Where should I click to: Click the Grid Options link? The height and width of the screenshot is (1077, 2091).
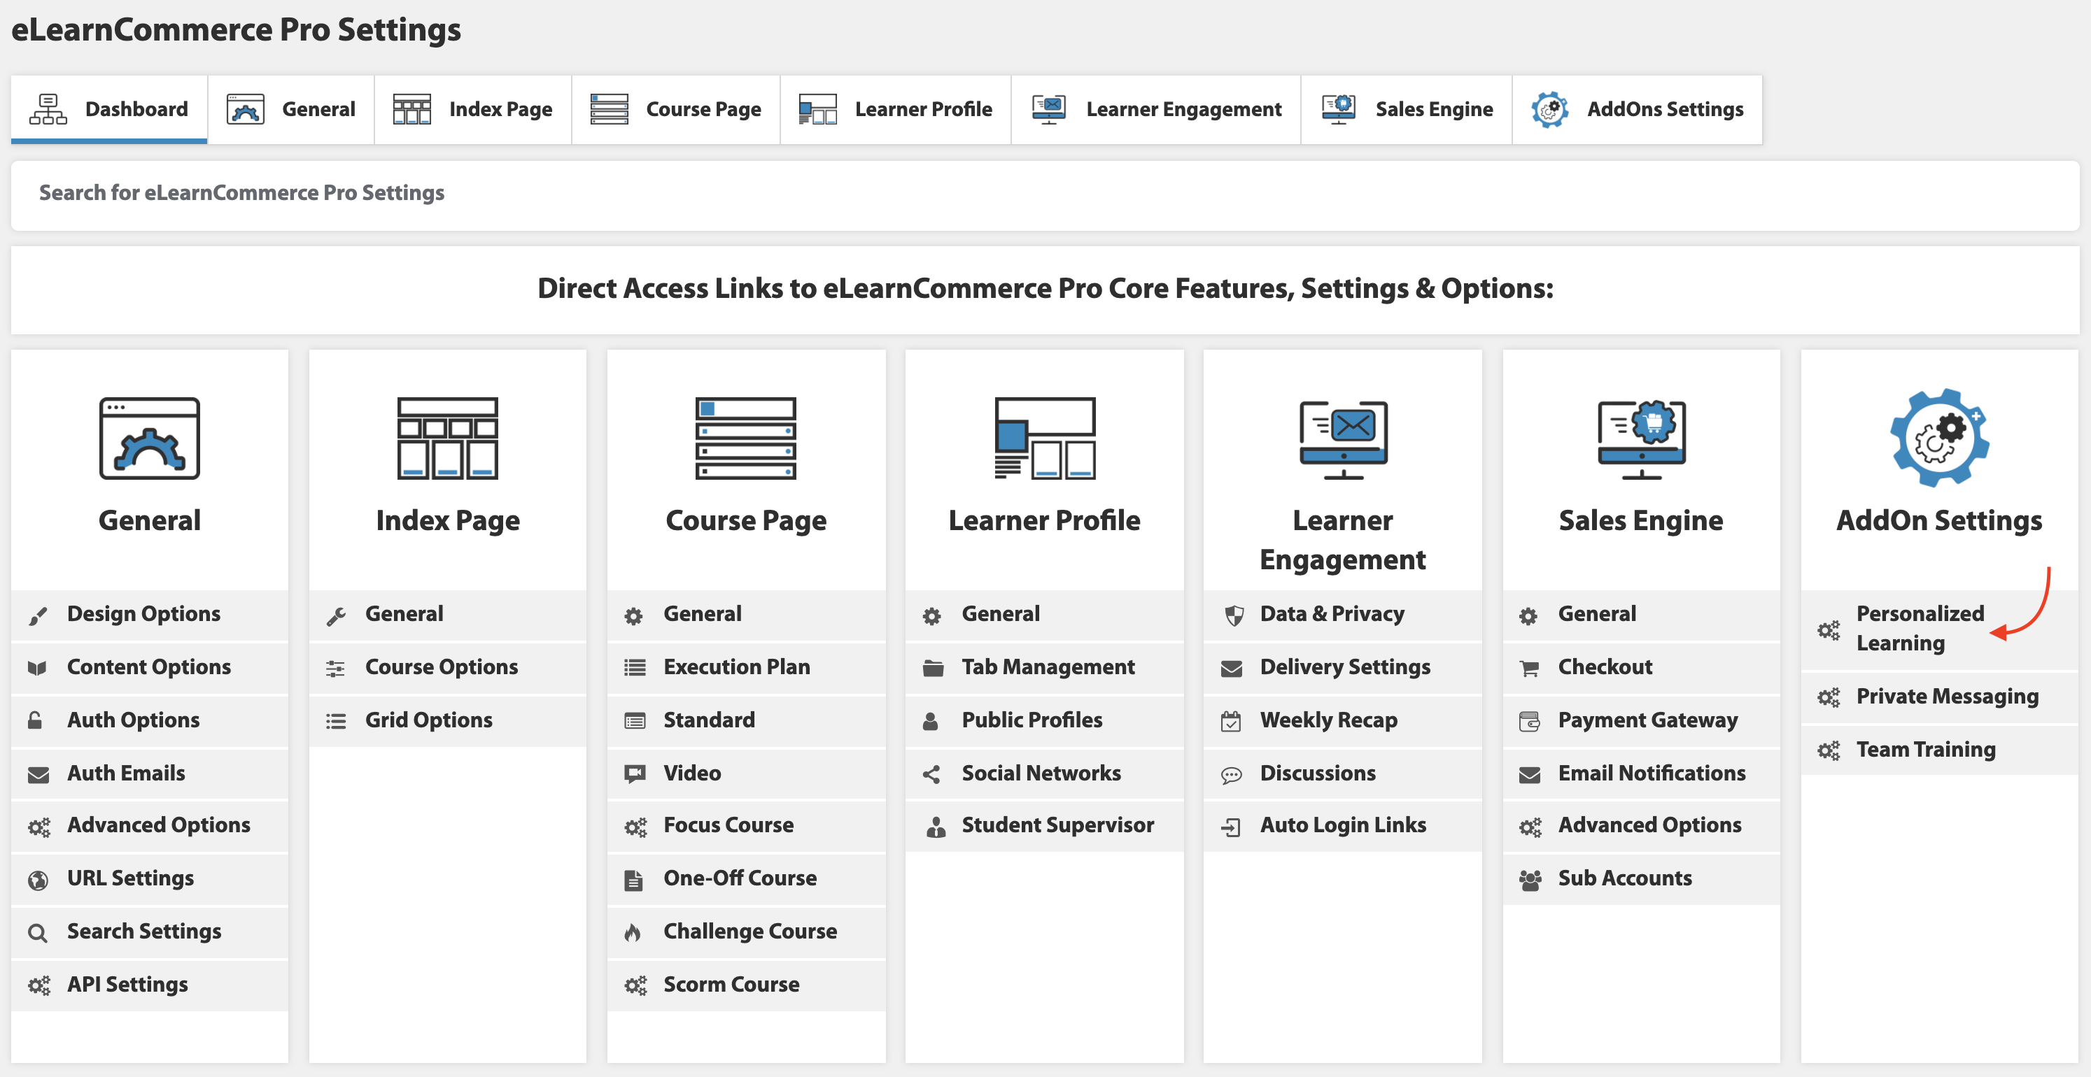pos(428,720)
